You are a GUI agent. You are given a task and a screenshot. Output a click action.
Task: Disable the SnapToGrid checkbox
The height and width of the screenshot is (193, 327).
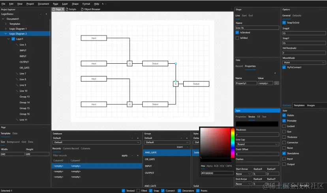coord(284,23)
